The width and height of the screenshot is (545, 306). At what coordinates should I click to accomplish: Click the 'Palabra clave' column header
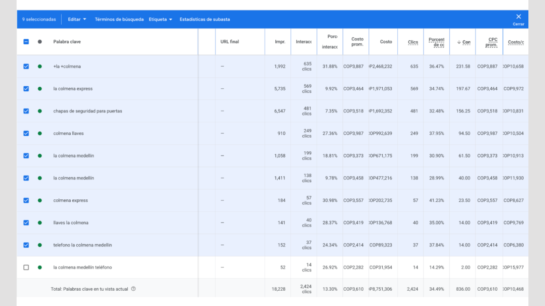tap(67, 42)
